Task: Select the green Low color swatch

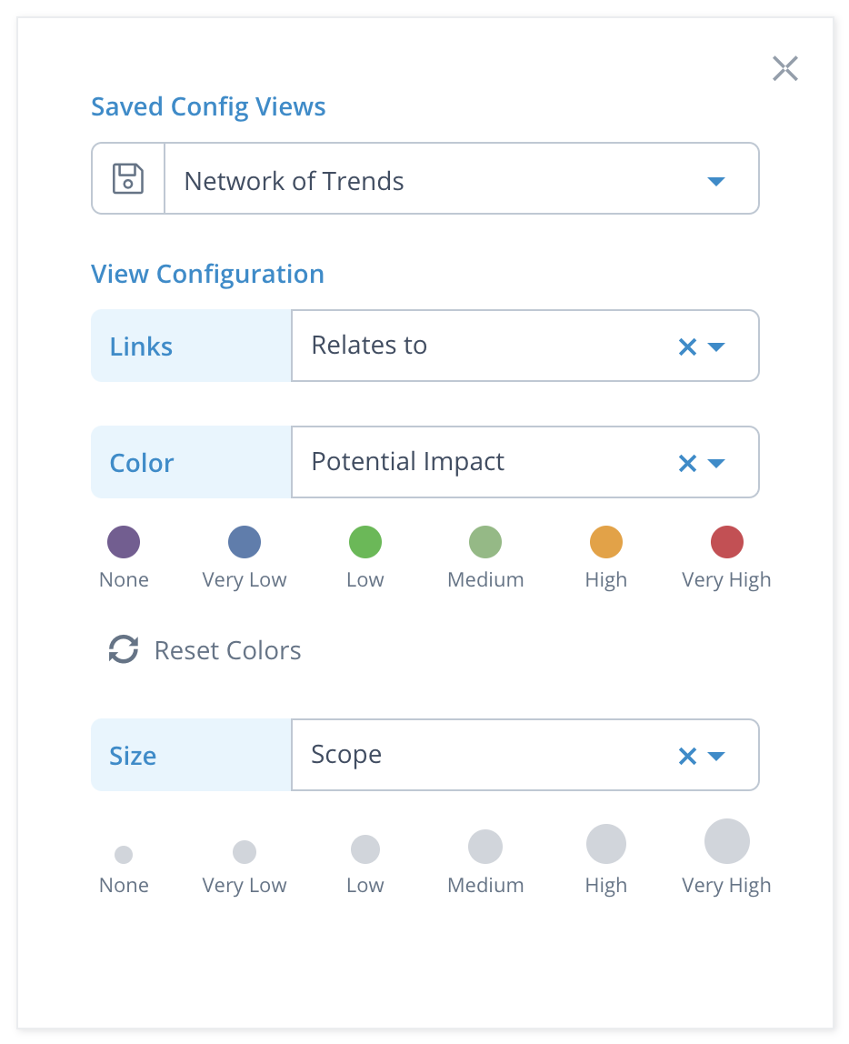Action: tap(365, 542)
